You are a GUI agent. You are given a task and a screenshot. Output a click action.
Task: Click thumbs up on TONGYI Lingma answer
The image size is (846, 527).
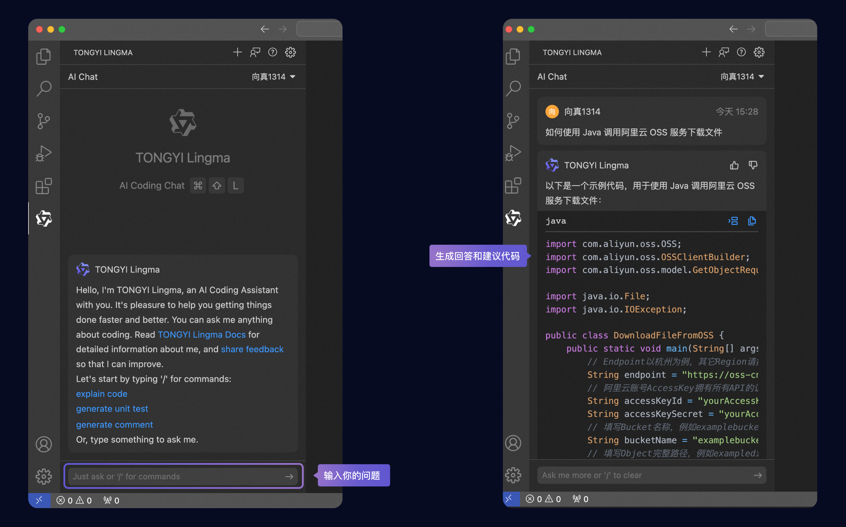(734, 165)
